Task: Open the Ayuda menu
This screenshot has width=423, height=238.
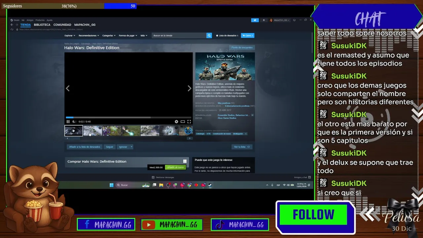Action: pos(50,20)
